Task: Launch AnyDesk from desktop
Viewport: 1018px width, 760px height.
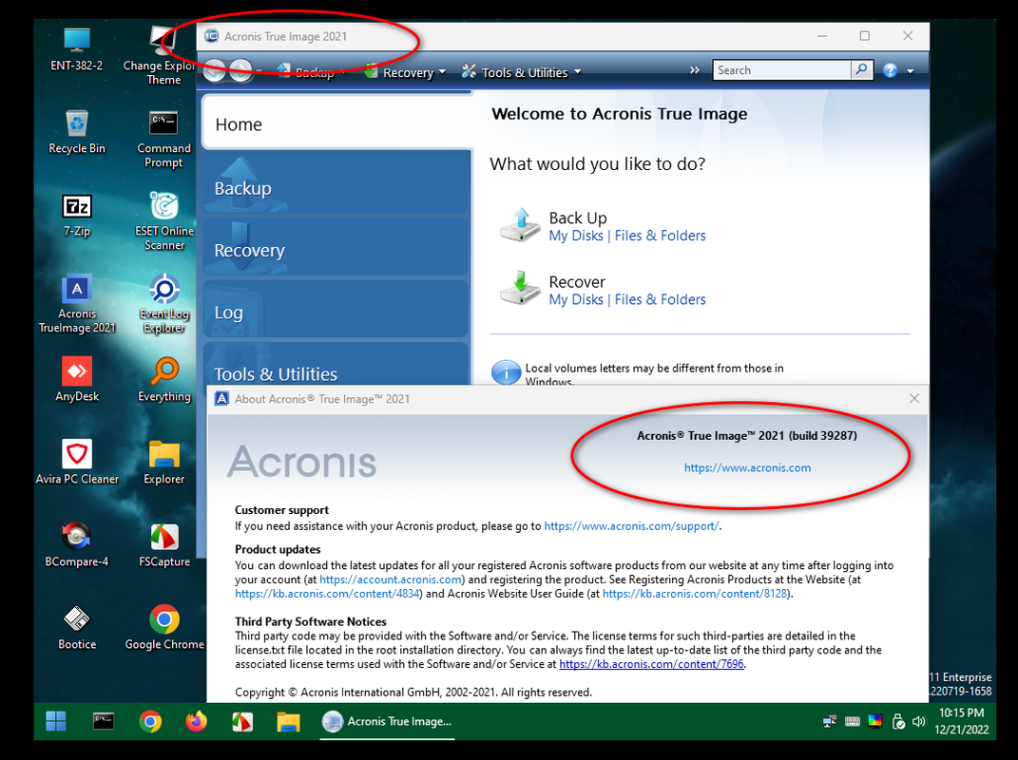Action: point(77,380)
